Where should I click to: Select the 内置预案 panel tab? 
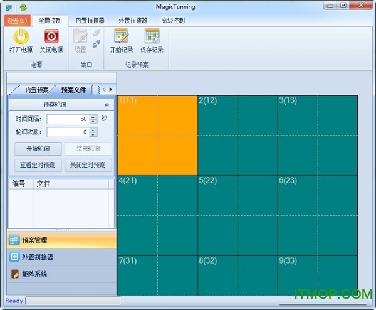pyautogui.click(x=36, y=90)
